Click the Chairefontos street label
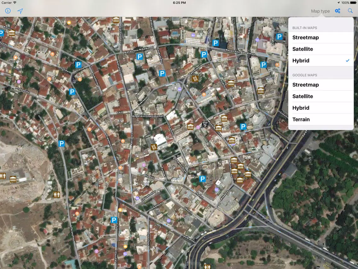This screenshot has width=358, height=269. point(148,196)
